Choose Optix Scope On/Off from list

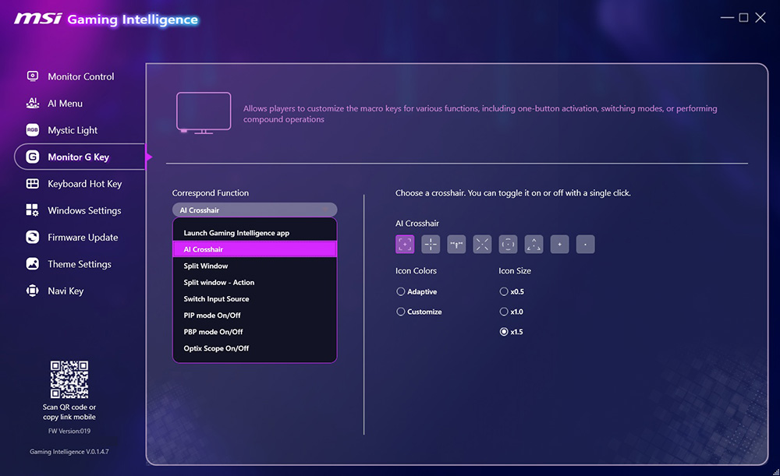(x=255, y=348)
